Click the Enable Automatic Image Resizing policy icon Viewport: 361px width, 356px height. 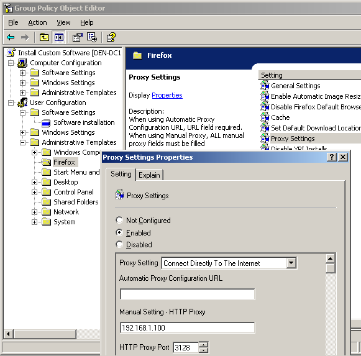(x=265, y=96)
